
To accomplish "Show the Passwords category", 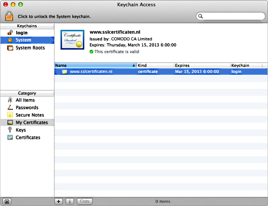I will coord(27,107).
